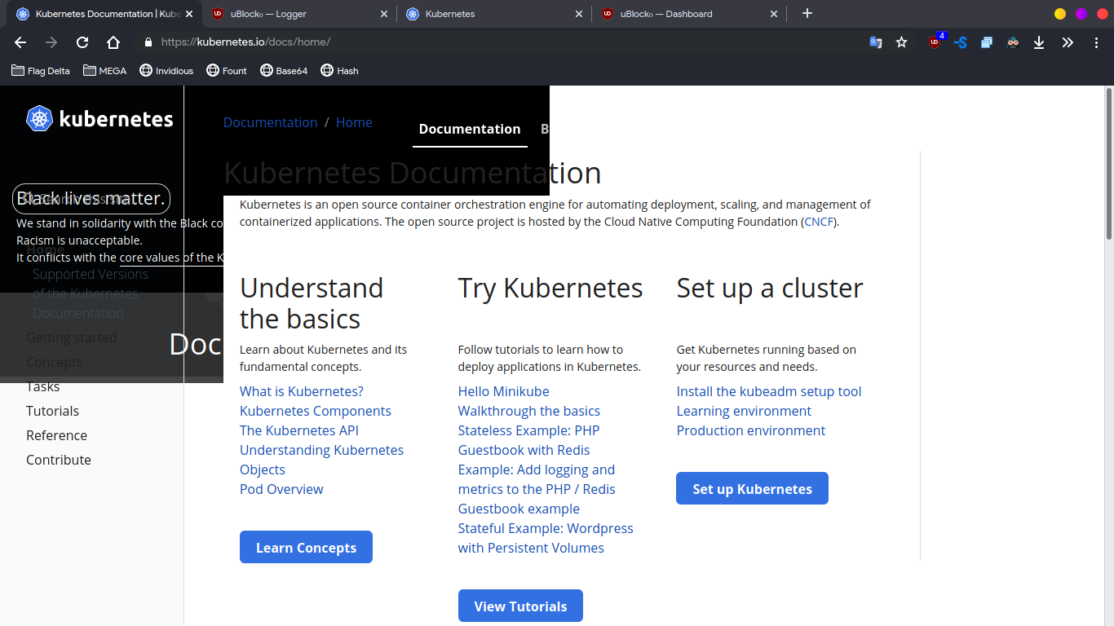Open the CNCF link

click(820, 222)
